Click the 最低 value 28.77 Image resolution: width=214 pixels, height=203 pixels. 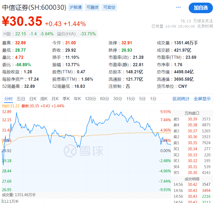[x=20, y=50]
